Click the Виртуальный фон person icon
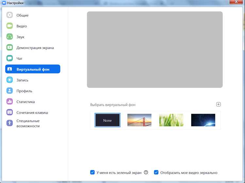 click(9, 69)
